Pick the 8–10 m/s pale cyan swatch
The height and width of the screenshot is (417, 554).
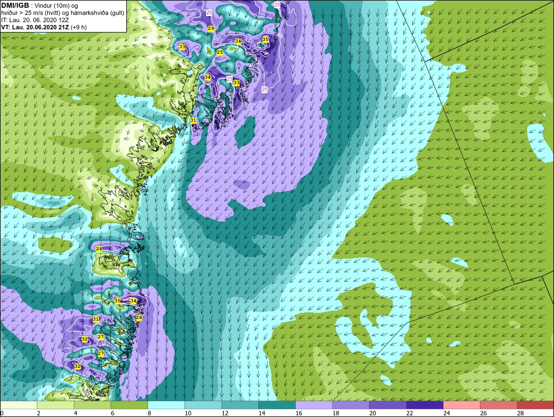(x=166, y=405)
